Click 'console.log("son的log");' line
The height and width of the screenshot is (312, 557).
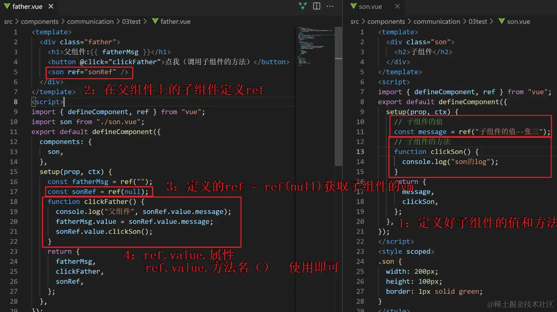(451, 161)
